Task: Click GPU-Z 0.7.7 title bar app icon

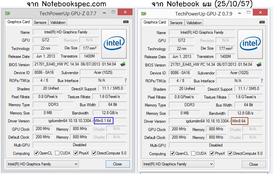Action: pyautogui.click(x=8, y=13)
